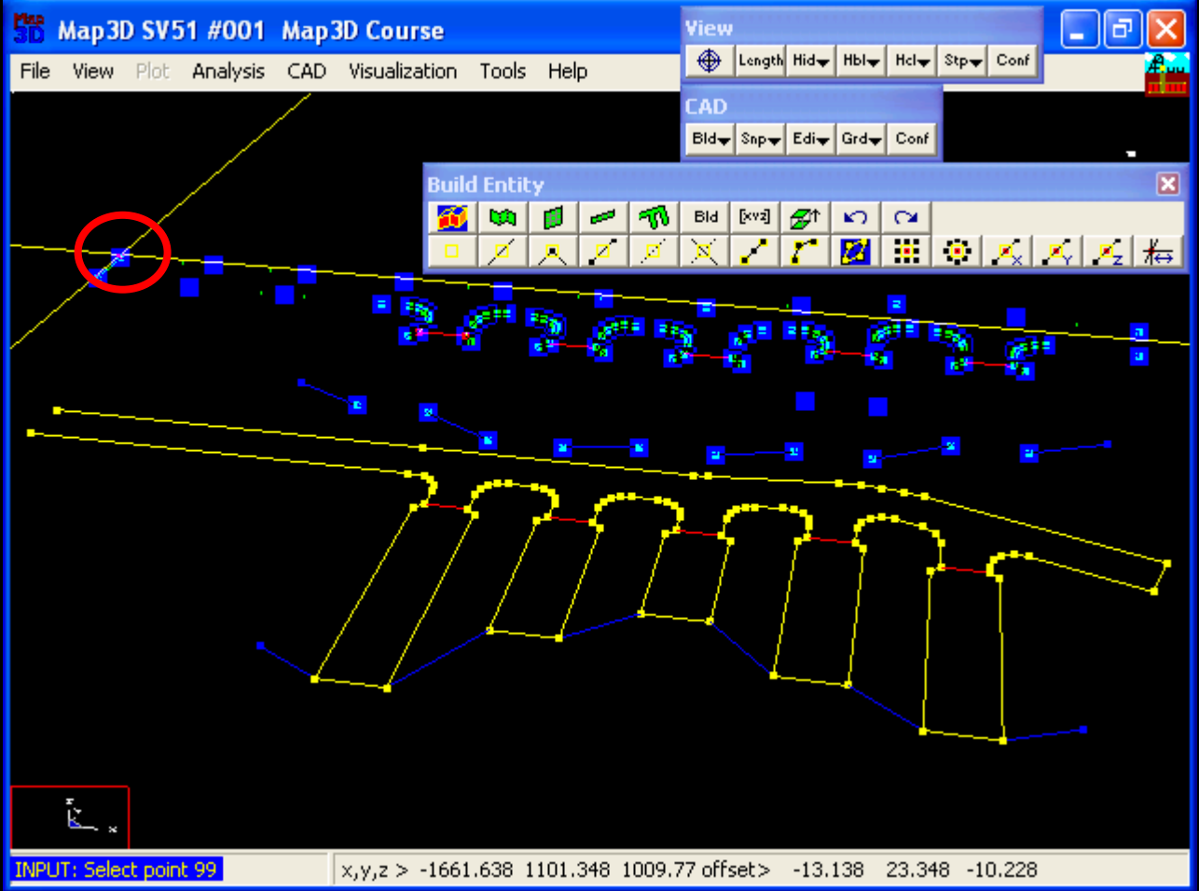
Task: Expand the Hbl dropdown in View toolbar
Action: tap(861, 61)
